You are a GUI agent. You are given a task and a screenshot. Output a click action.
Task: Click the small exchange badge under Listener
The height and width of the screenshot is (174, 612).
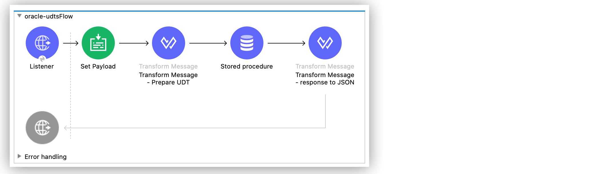[x=42, y=59]
